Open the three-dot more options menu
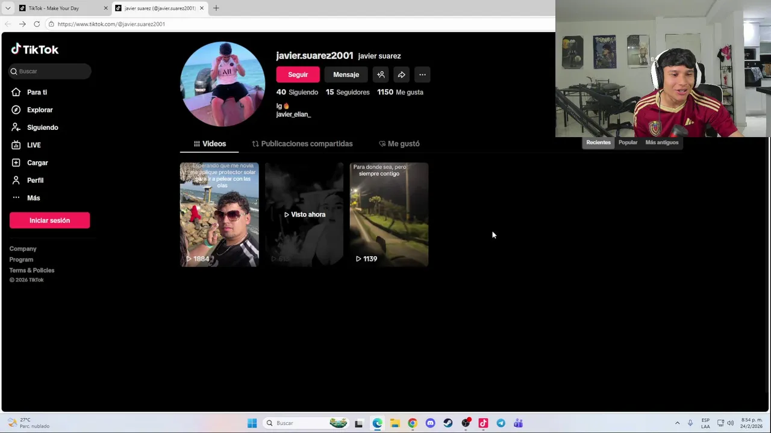 pos(422,75)
